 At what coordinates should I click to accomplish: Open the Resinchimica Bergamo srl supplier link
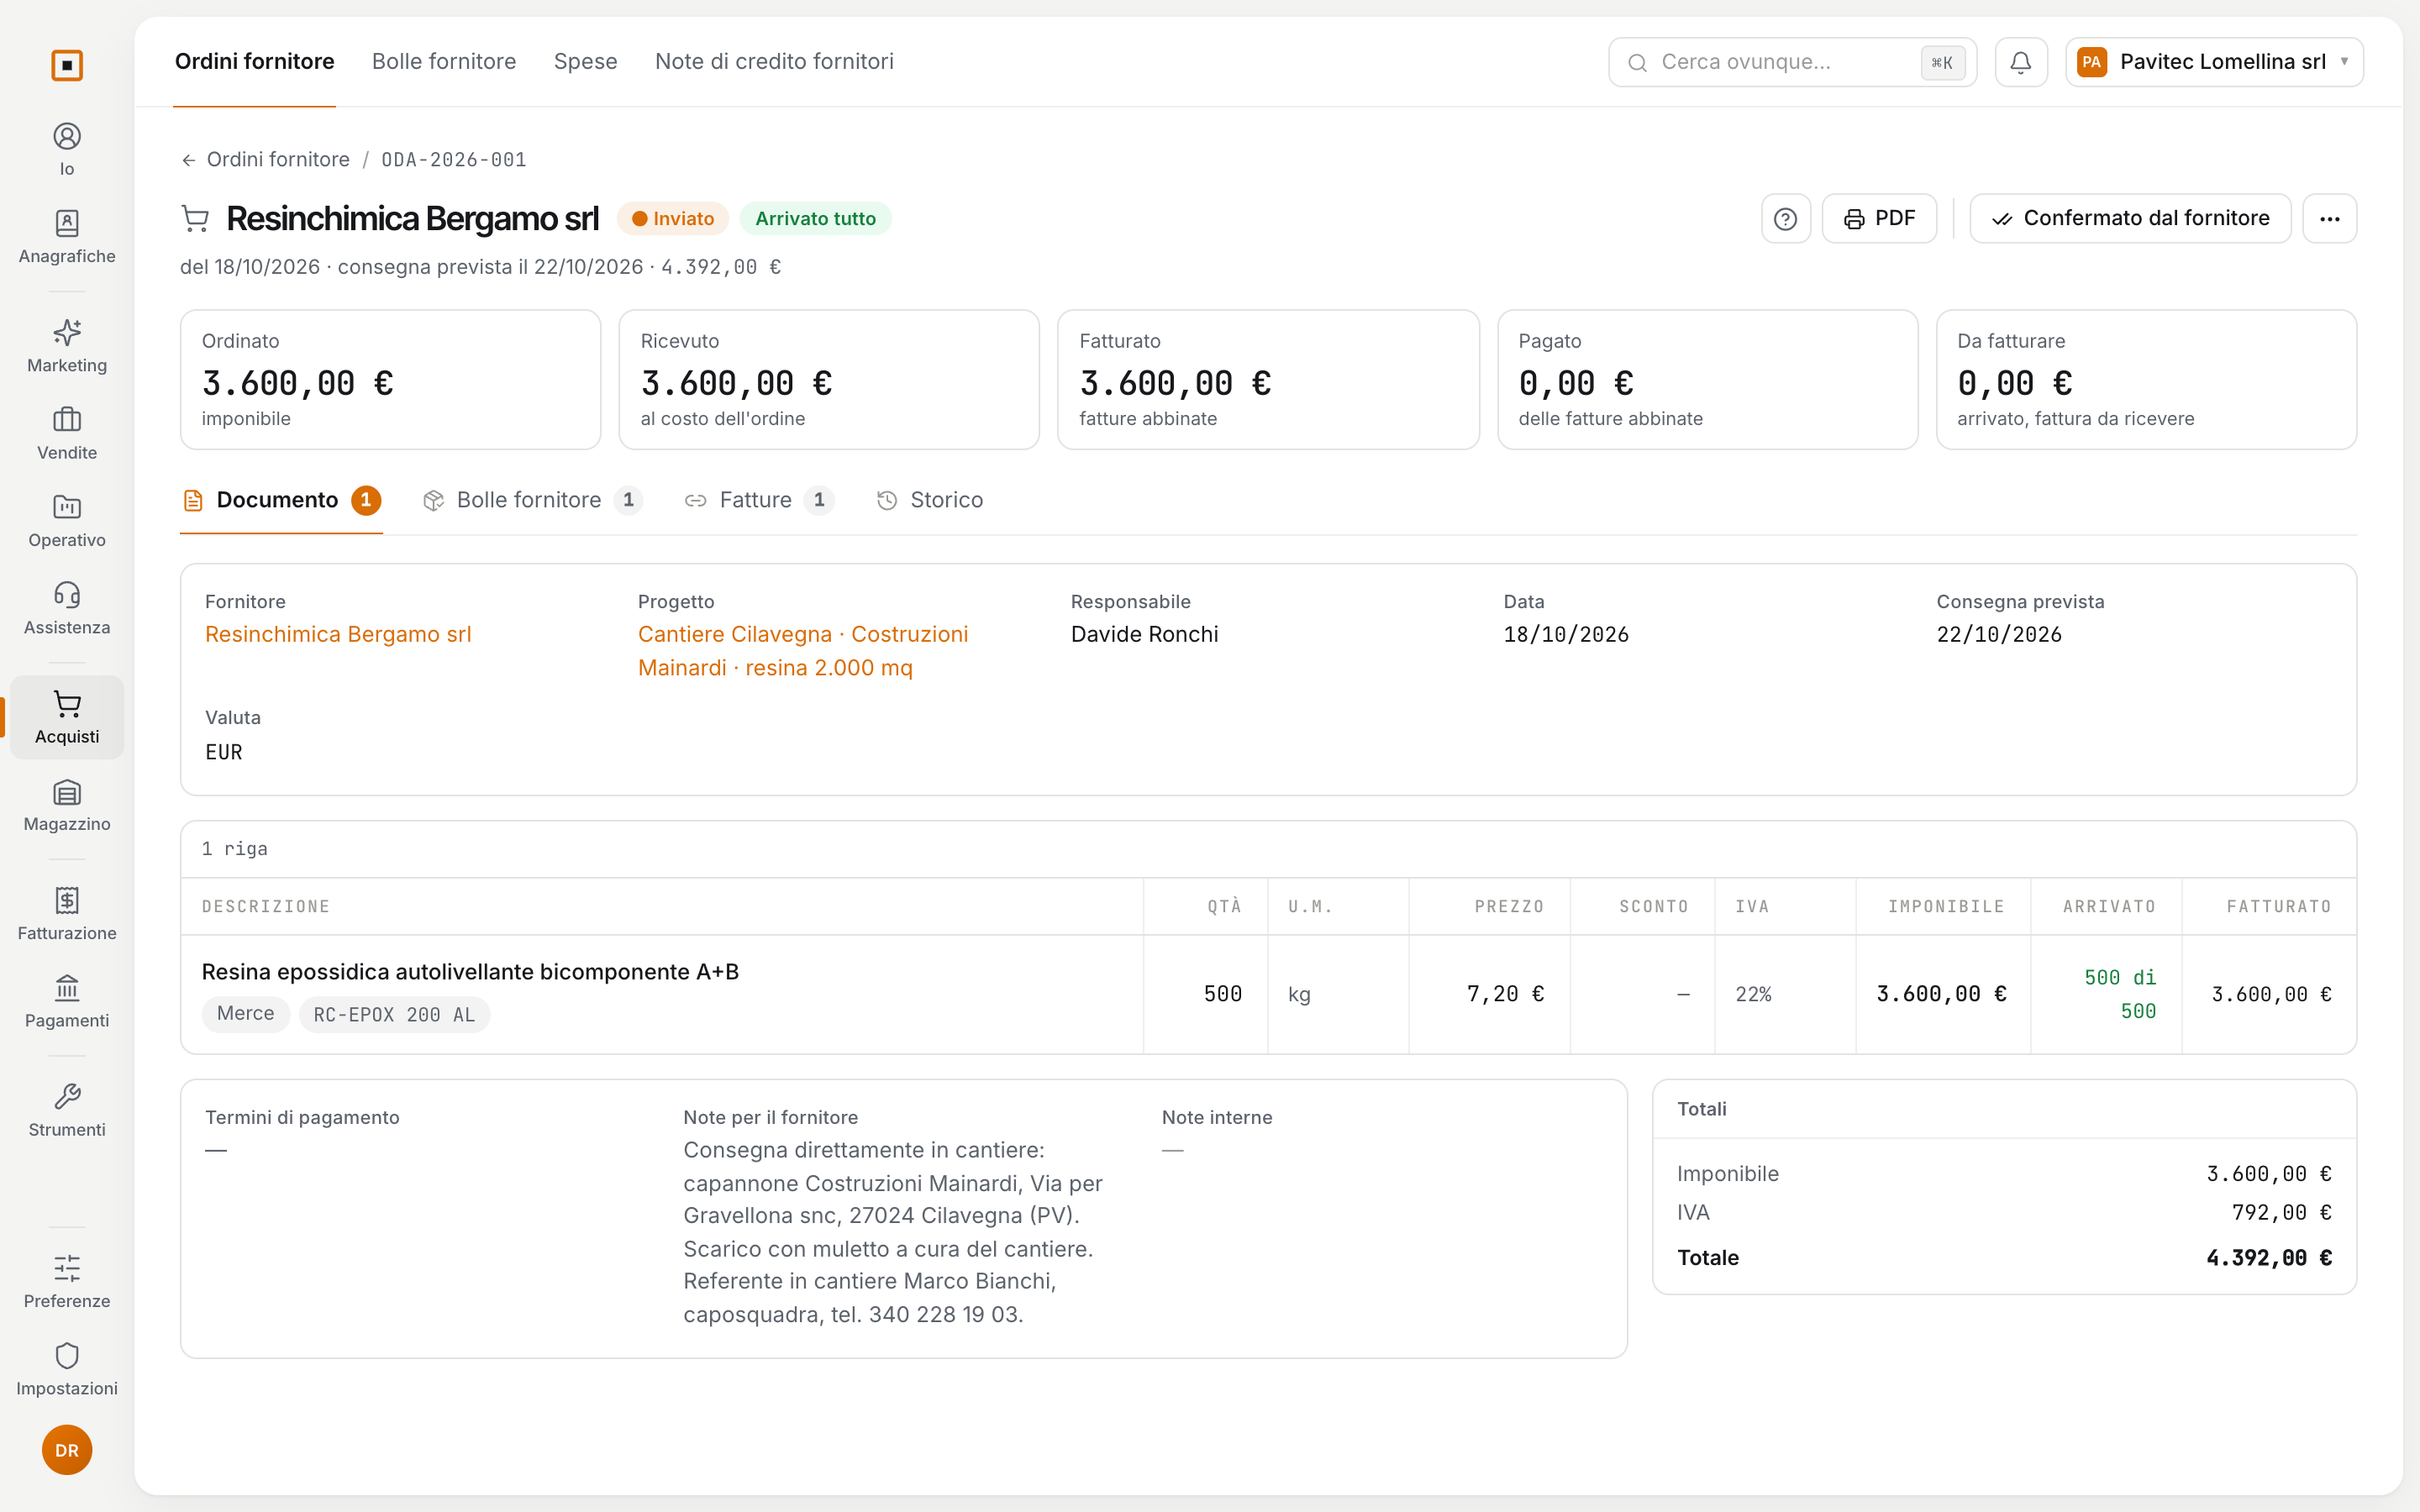(338, 634)
